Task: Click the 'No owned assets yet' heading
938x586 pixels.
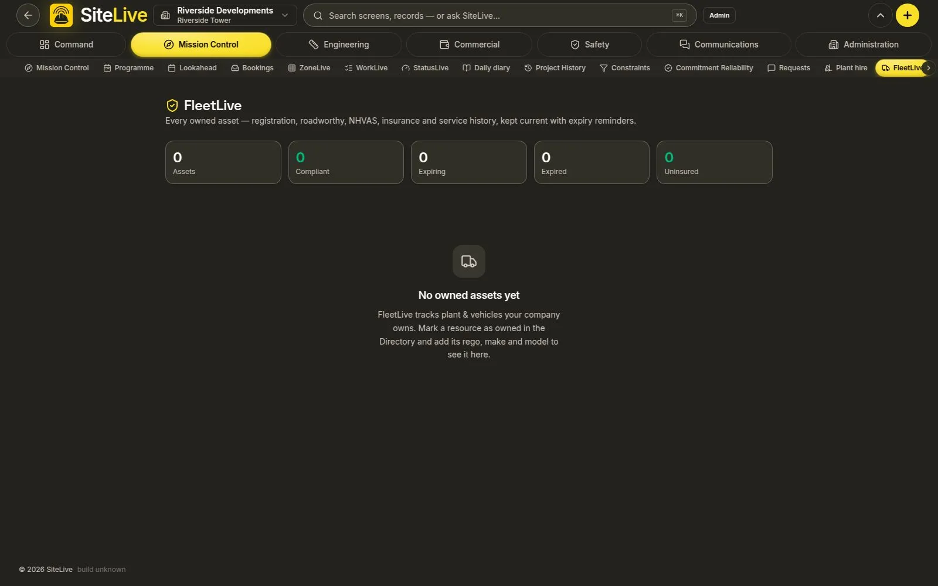Action: [x=469, y=295]
